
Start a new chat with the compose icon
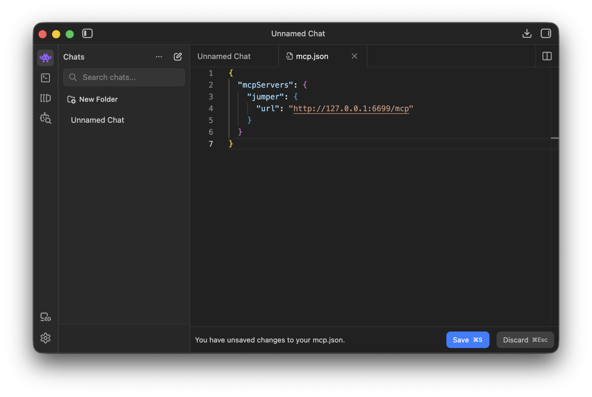click(178, 57)
